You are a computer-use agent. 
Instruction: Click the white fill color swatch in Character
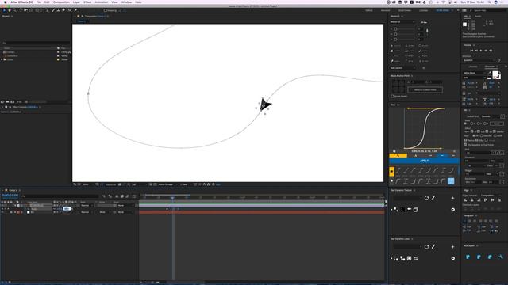[495, 74]
